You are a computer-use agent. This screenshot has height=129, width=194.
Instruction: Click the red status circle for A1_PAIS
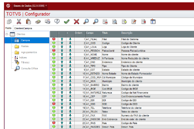54,123
